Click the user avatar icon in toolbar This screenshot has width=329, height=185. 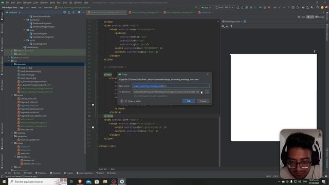[322, 7]
